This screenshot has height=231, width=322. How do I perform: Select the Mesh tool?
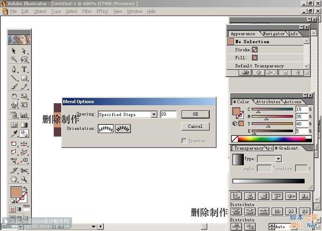tap(14, 125)
